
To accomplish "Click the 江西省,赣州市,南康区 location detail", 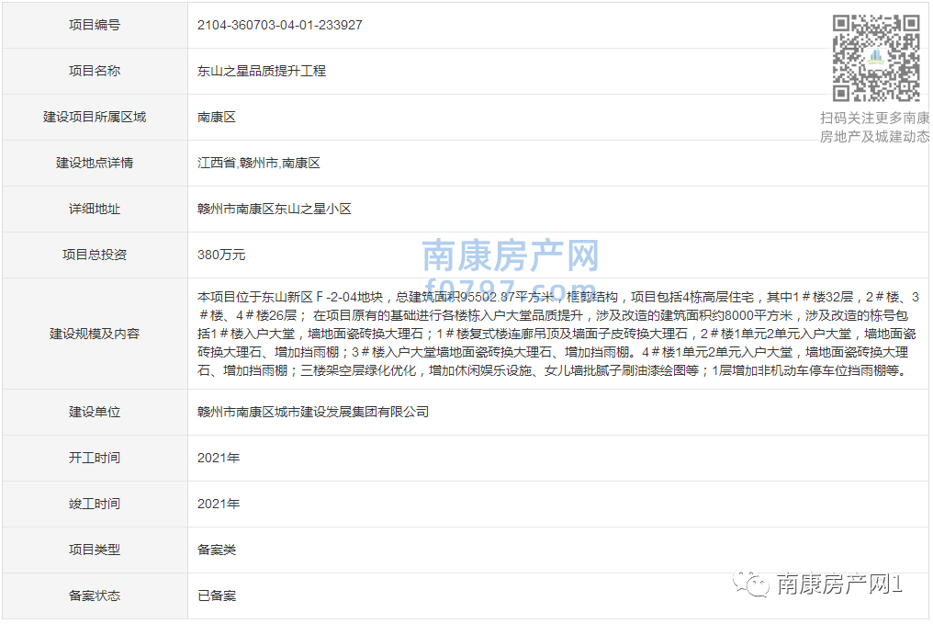I will (260, 163).
